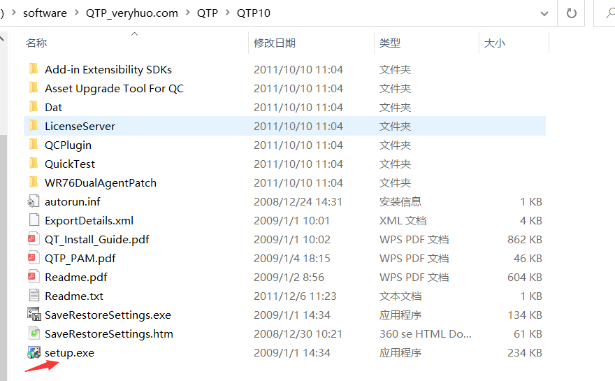615x381 pixels.
Task: Select the WR76DualAgentPatch folder name
Action: click(x=101, y=182)
